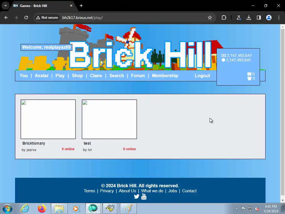Close the Games - Brick Hill tab
Image resolution: width=285 pixels, height=214 pixels.
(71, 6)
